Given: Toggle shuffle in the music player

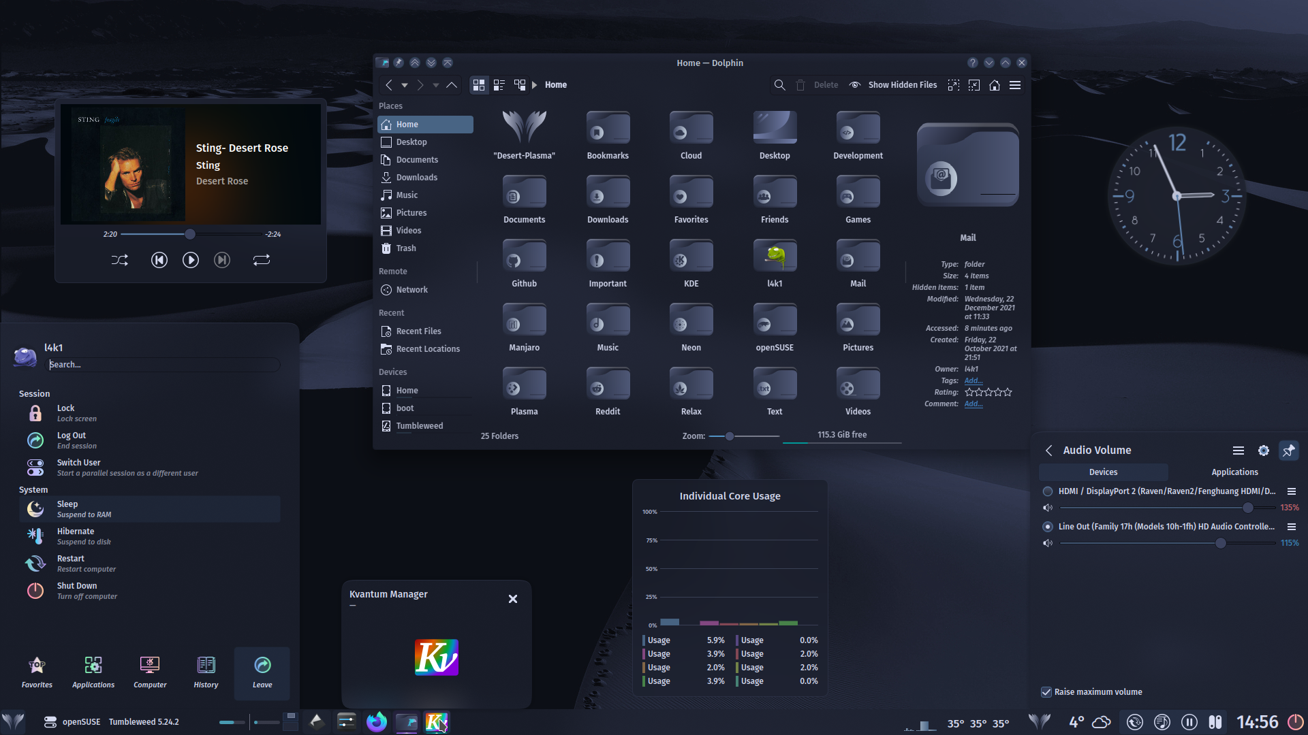Looking at the screenshot, I should pyautogui.click(x=120, y=260).
